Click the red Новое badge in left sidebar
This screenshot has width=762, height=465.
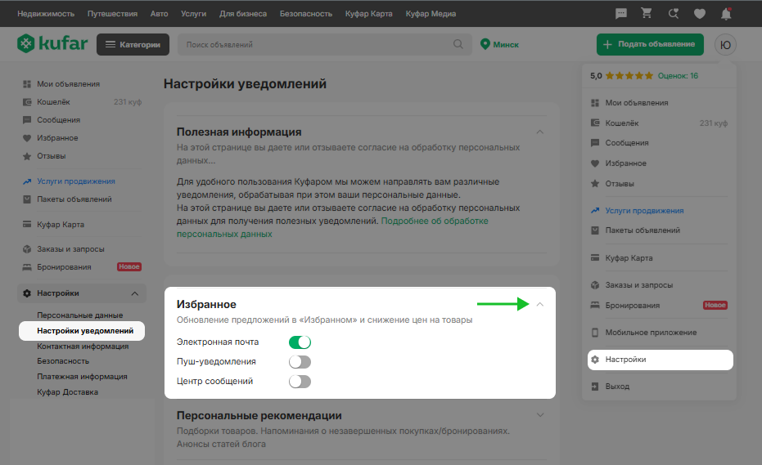129,266
